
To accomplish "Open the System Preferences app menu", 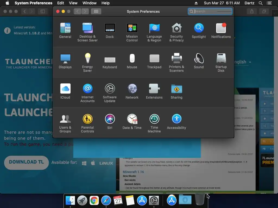I will point(33,3).
